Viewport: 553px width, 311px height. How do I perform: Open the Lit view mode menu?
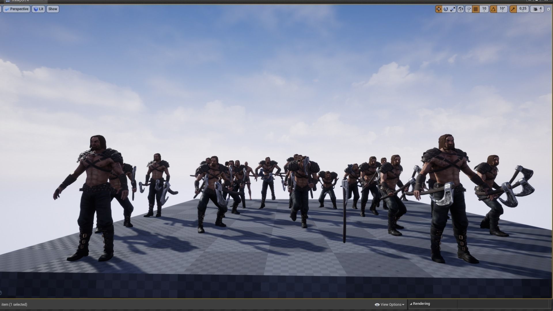point(38,9)
